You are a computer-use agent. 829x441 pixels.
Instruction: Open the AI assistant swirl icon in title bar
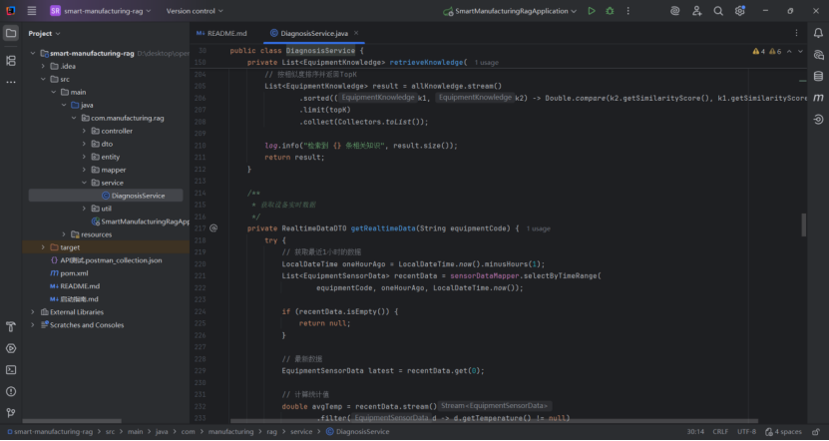click(674, 11)
